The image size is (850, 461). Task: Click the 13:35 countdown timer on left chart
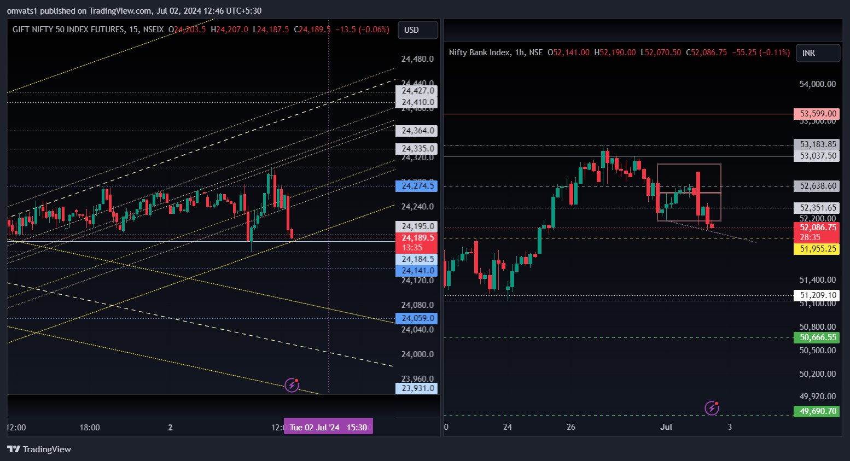click(412, 248)
